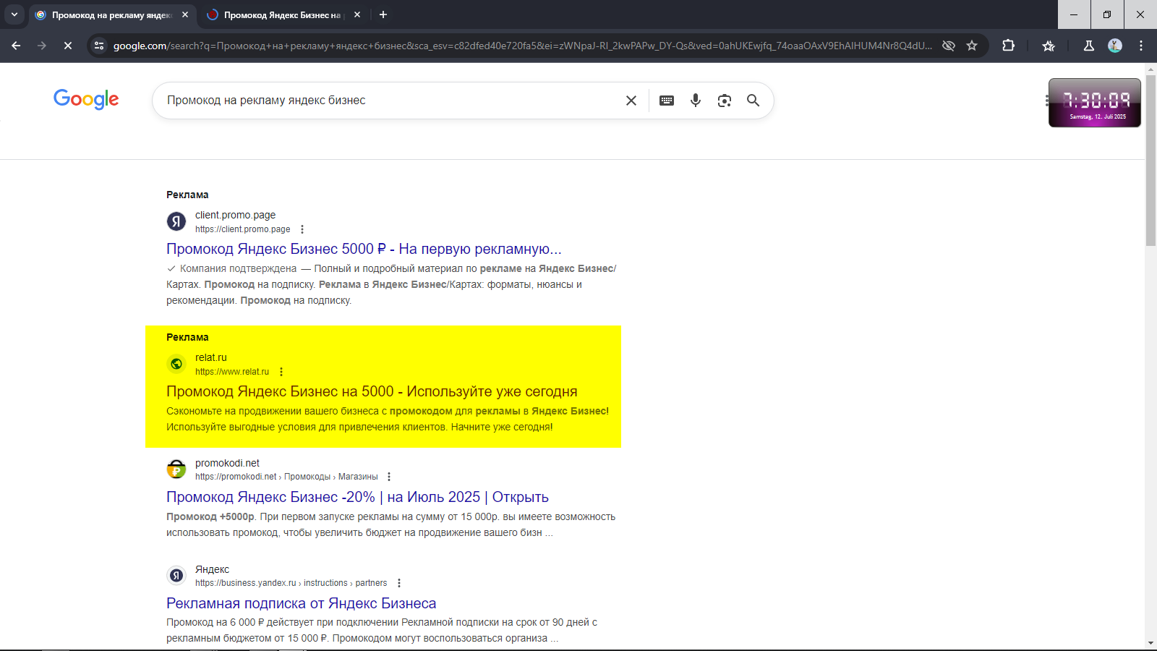Screen dimensions: 1157x651
Task: Open link Промокод Яндекс Бизнес на 5000
Action: tap(372, 391)
